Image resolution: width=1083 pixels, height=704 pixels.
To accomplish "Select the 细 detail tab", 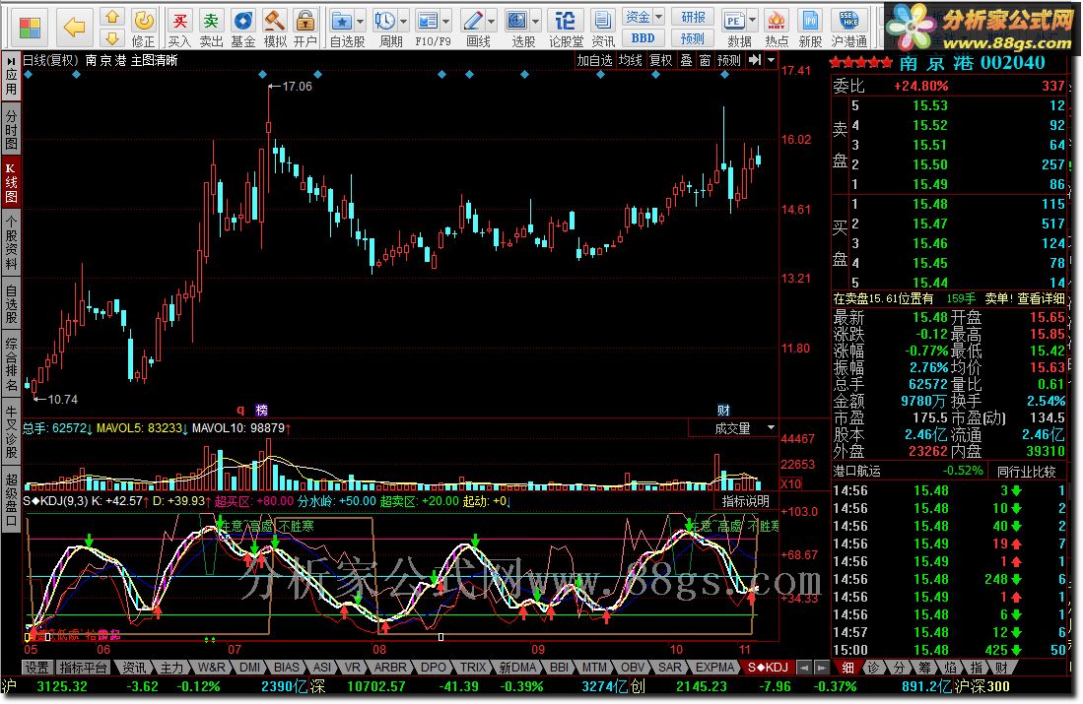I will point(847,668).
